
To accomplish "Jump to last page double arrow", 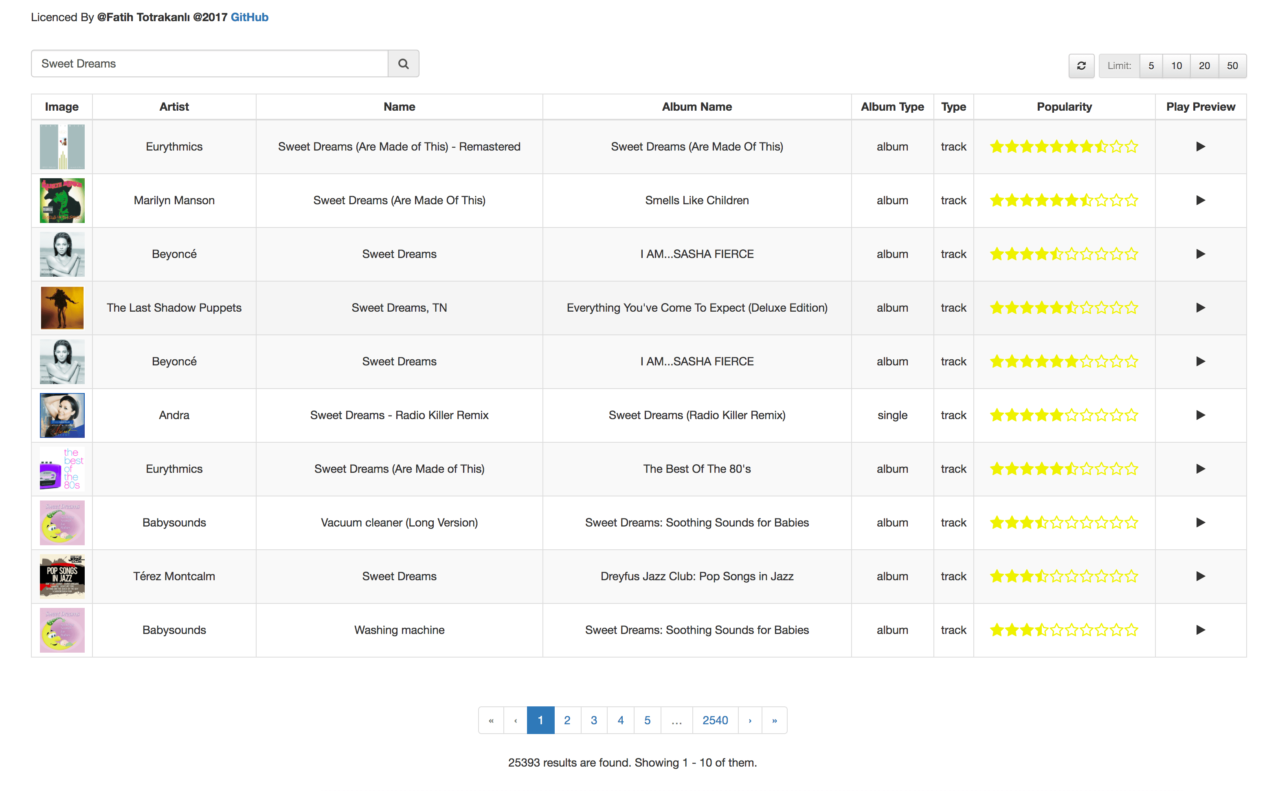I will click(774, 720).
